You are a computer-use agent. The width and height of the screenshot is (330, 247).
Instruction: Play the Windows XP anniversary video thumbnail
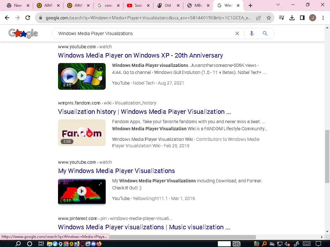pos(82,76)
